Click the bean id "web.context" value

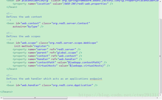coord(30,23)
